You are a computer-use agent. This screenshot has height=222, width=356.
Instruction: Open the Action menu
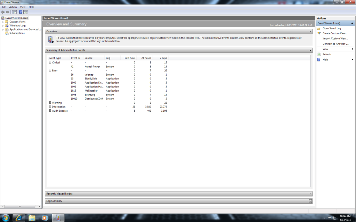tap(13, 7)
